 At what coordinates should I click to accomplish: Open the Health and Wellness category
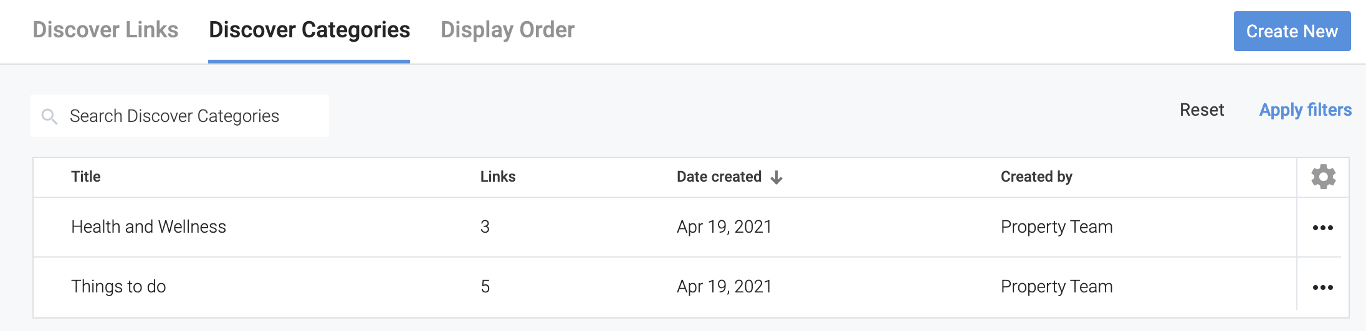coord(148,227)
